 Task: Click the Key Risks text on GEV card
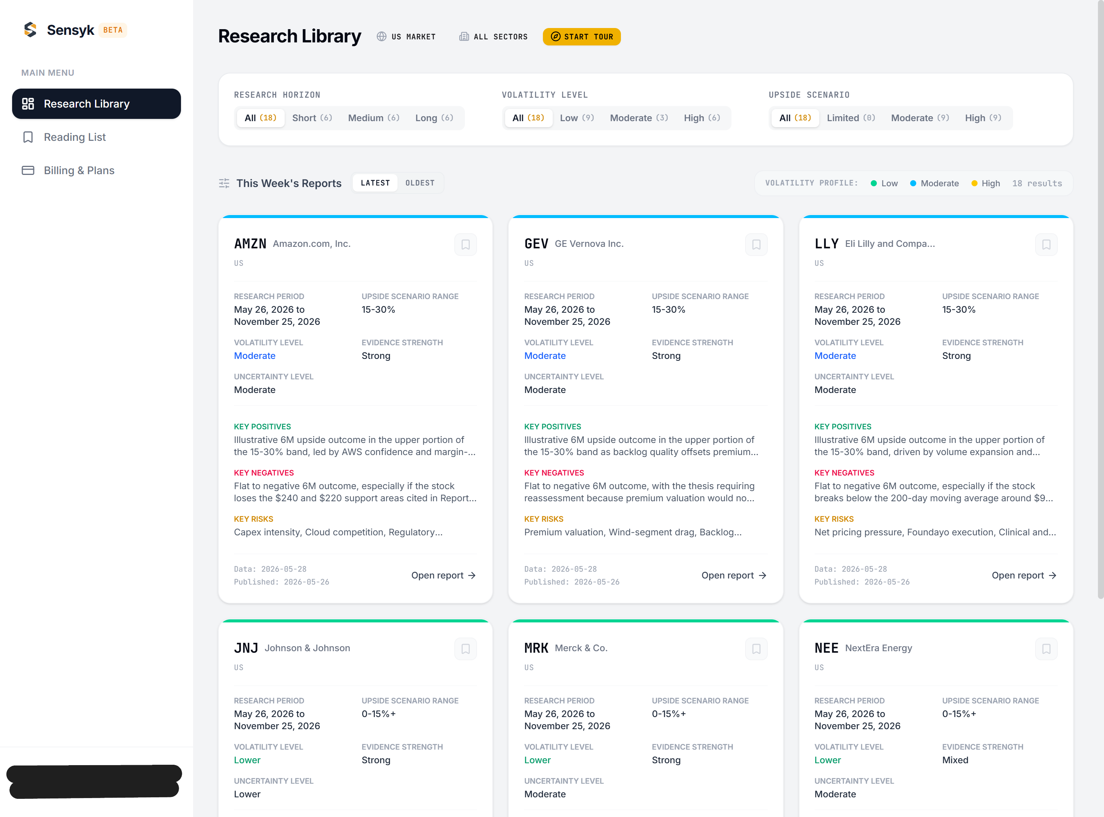633,532
